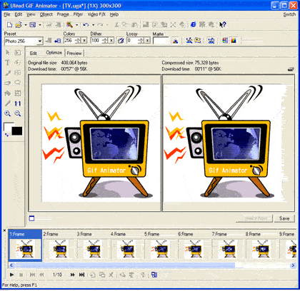Click the Play button

(11, 275)
